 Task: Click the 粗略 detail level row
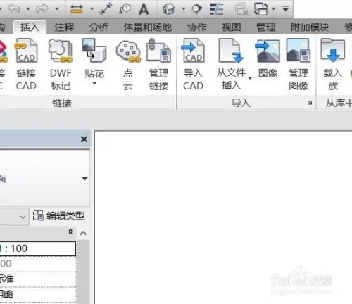tap(38, 295)
